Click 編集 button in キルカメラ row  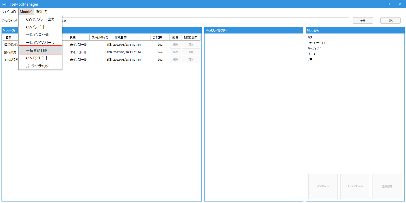tap(176, 59)
